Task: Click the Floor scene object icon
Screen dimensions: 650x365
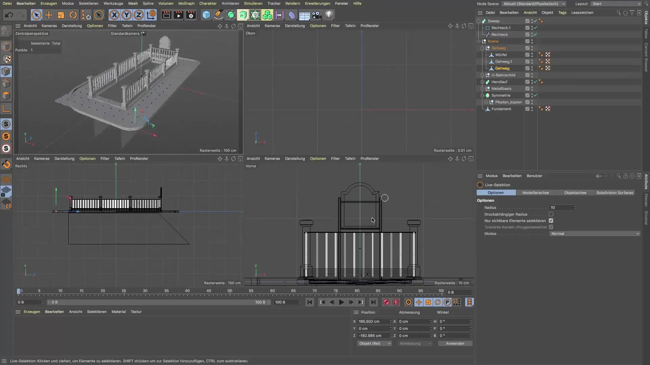Action: [304, 15]
